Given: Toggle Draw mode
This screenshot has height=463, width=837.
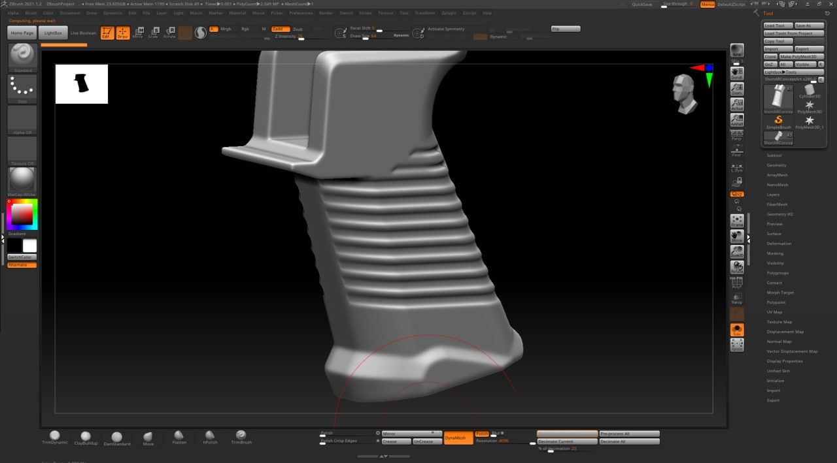Looking at the screenshot, I should coord(123,33).
